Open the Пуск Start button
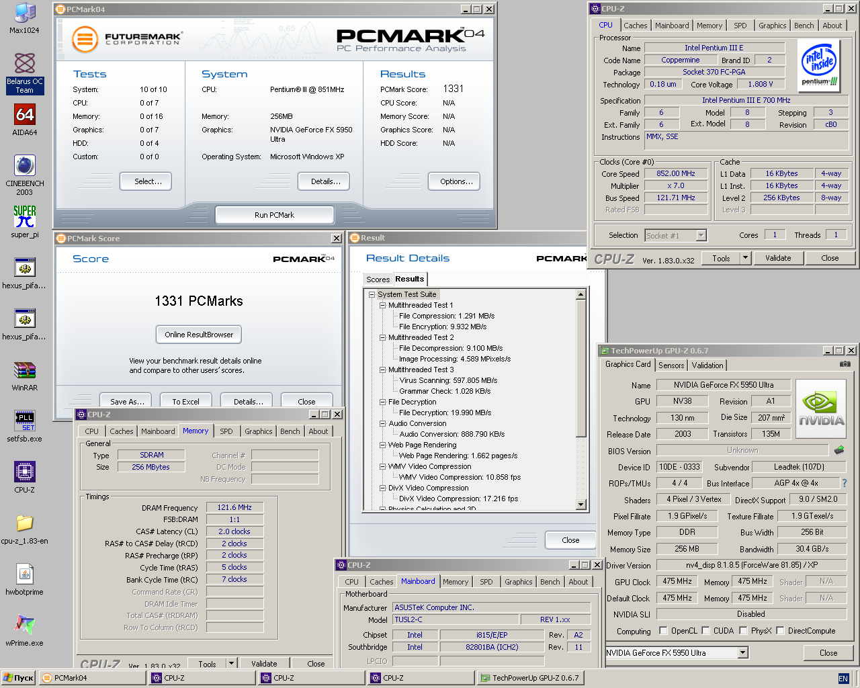Screen dimensions: 860x688 coord(18,678)
